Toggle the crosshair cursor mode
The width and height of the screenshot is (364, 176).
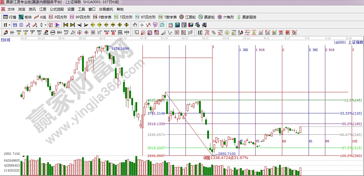[142, 25]
